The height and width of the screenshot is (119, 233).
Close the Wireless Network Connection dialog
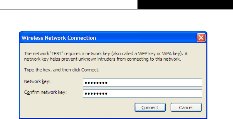201,38
